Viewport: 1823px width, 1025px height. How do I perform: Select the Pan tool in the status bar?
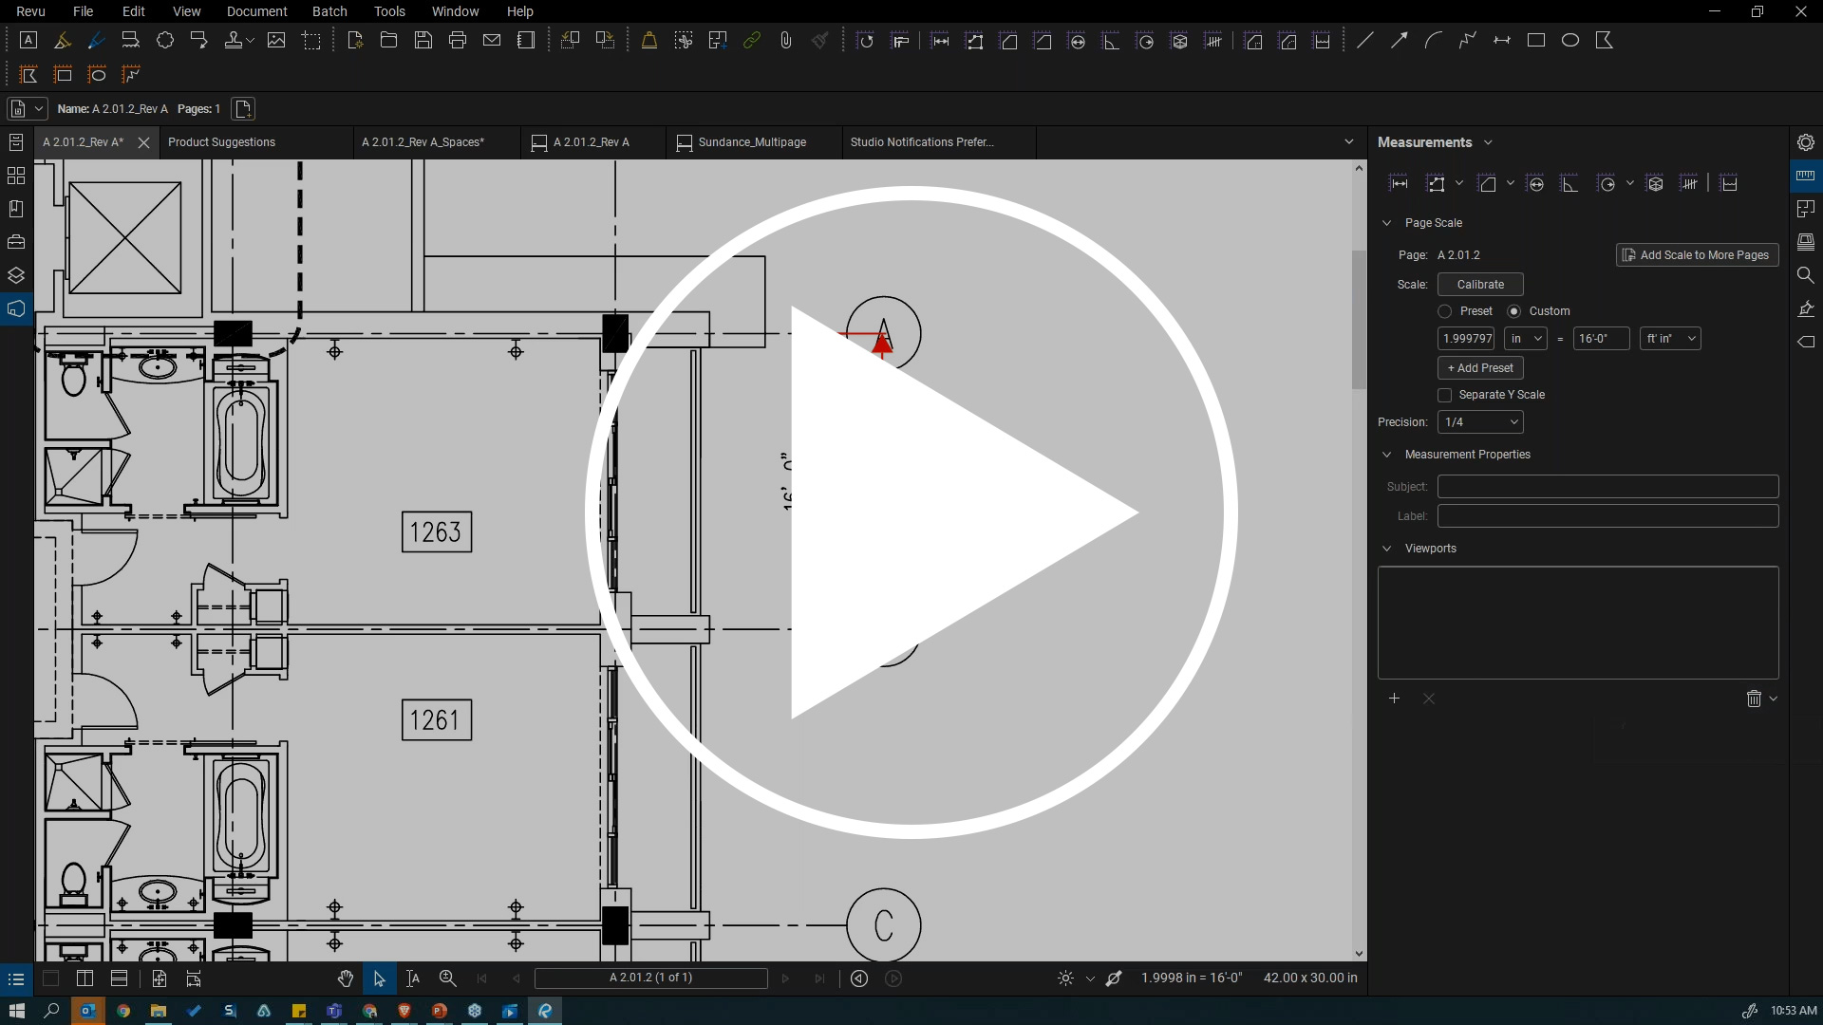tap(345, 978)
